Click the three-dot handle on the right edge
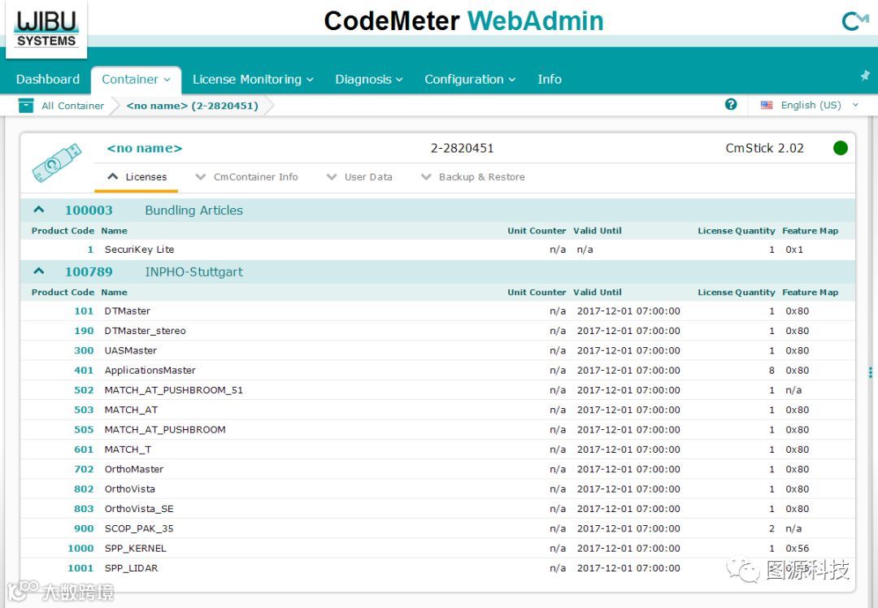The image size is (878, 608). tap(870, 372)
